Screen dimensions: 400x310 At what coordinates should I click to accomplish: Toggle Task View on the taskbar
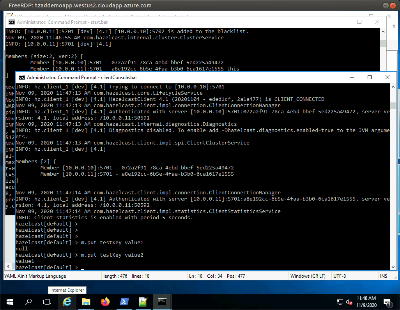coord(46,302)
